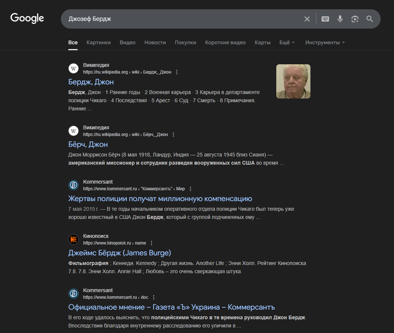
Task: Open Жертвы полиции получат миллионную компенсацию article
Action: coord(160,198)
